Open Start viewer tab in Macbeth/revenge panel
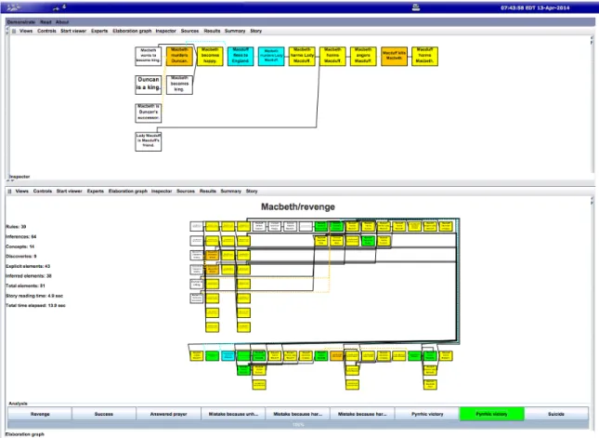Viewport: 599px width, 438px height. tap(69, 192)
